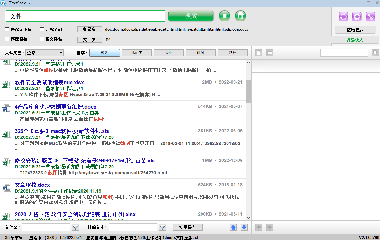The height and width of the screenshot is (240, 380).
Task: Select the 简易模式 tab
Action: pos(355,40)
